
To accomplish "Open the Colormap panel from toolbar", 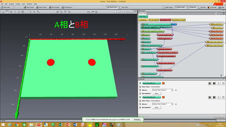I will coord(212,7).
